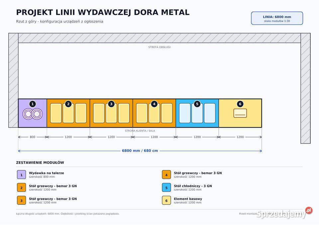
Task: Click 'Stół grzewczy - bemar 3 GN' for module 4
Action: coord(198,173)
